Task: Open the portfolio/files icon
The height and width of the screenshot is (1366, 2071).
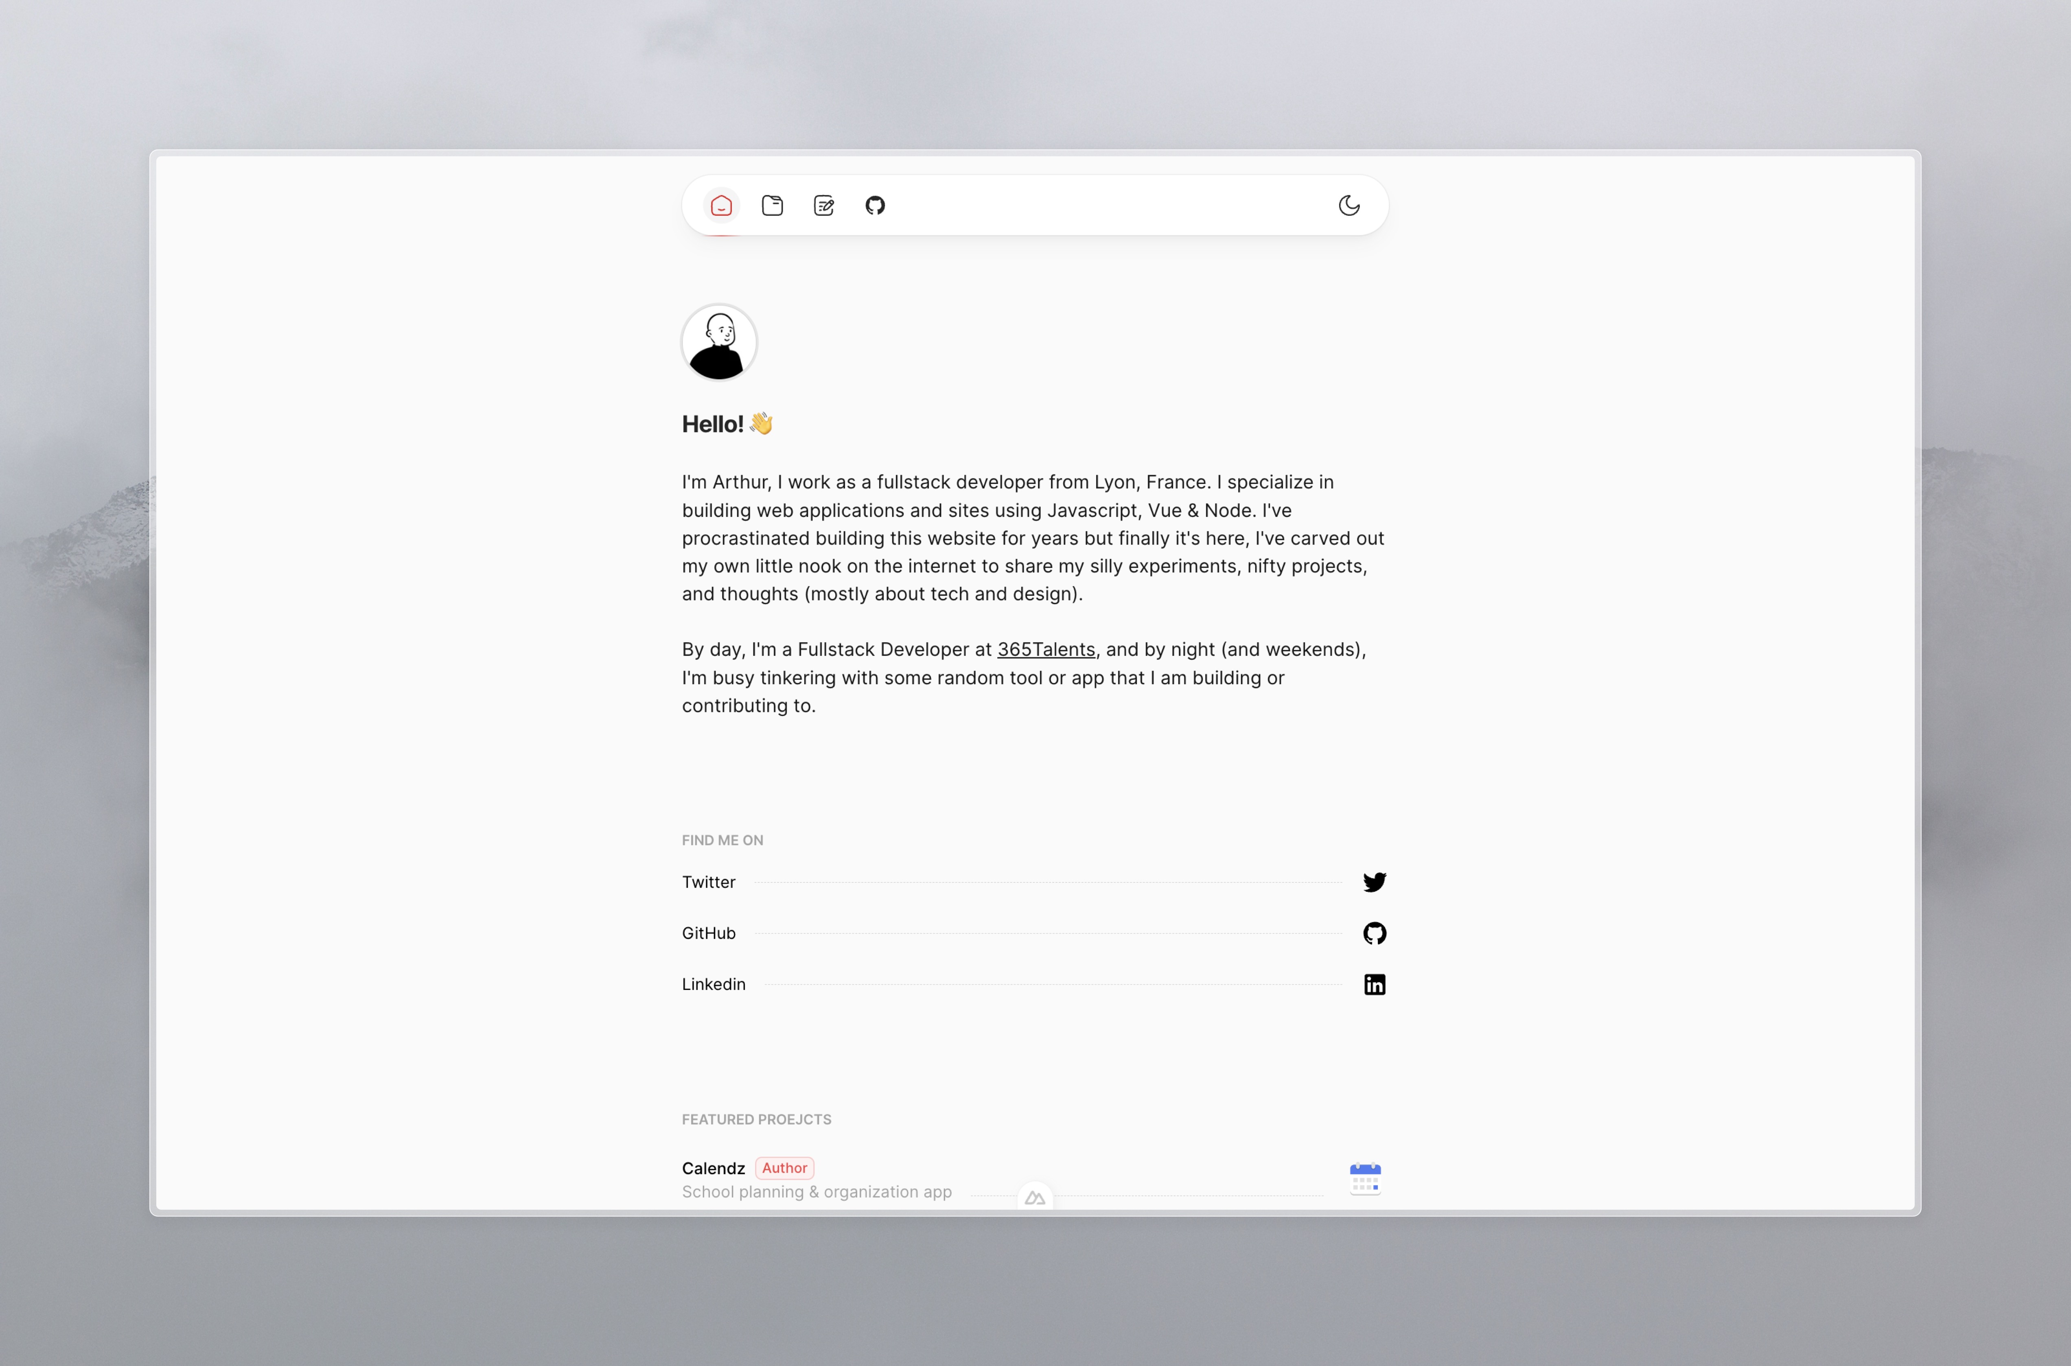Action: click(x=773, y=204)
